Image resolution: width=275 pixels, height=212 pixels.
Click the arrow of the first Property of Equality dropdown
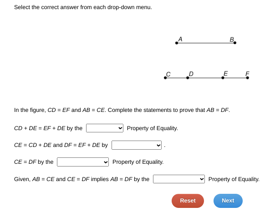point(120,128)
